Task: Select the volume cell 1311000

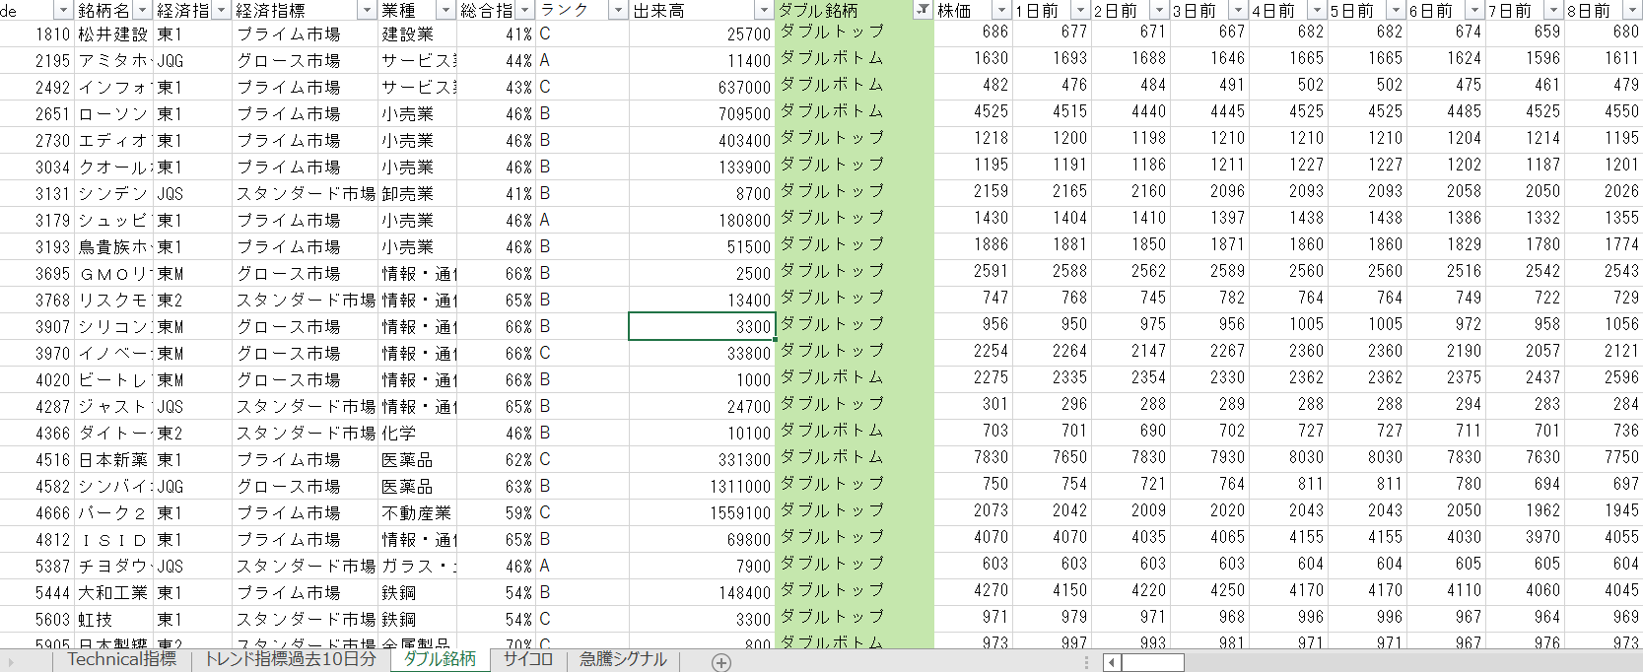Action: point(702,486)
